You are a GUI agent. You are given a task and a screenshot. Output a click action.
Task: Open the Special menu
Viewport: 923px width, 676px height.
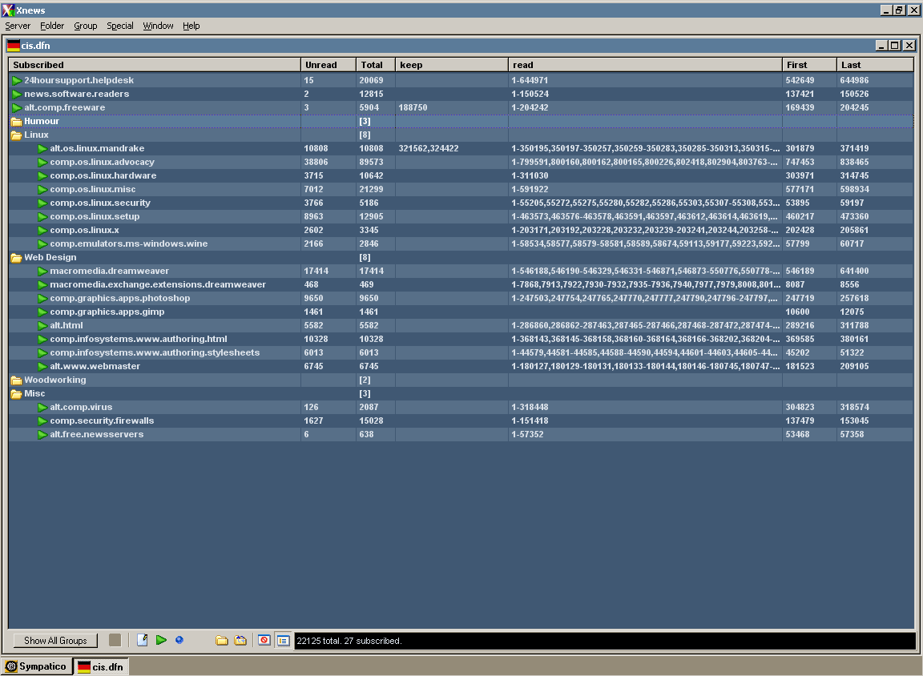pyautogui.click(x=120, y=26)
